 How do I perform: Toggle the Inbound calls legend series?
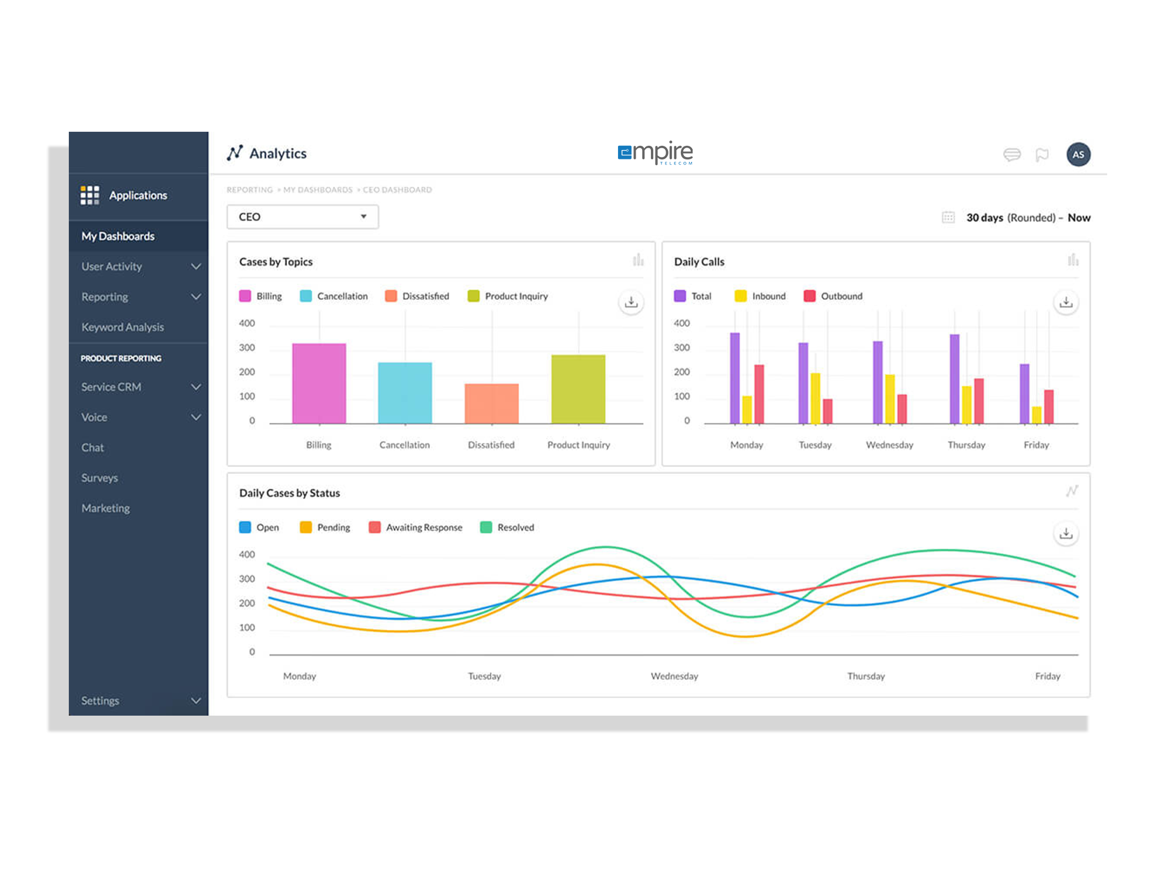760,296
